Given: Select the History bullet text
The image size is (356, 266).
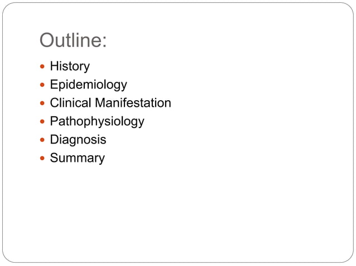Looking at the screenshot, I should 70,67.
